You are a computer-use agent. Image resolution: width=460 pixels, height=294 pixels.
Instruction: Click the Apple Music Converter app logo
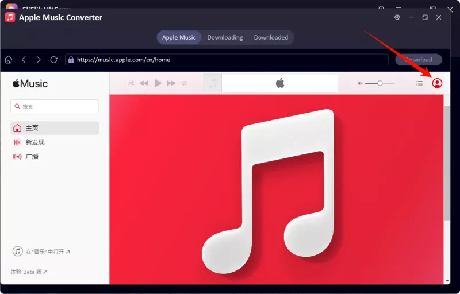(10, 17)
